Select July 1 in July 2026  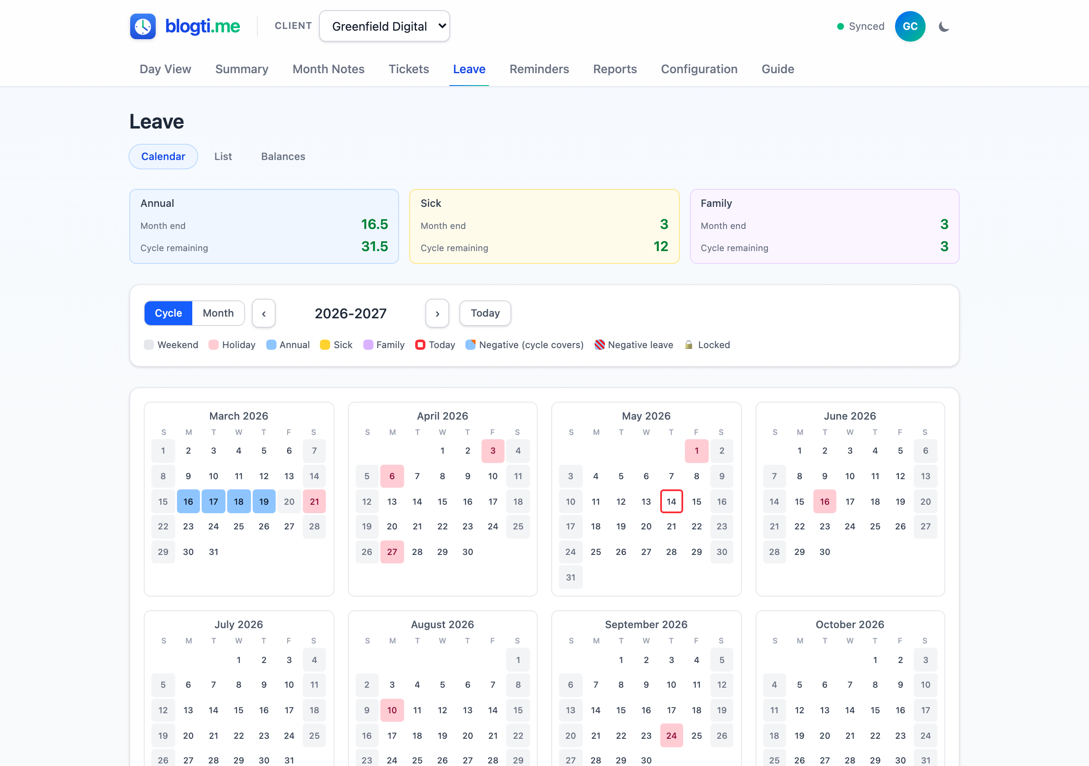click(x=239, y=660)
